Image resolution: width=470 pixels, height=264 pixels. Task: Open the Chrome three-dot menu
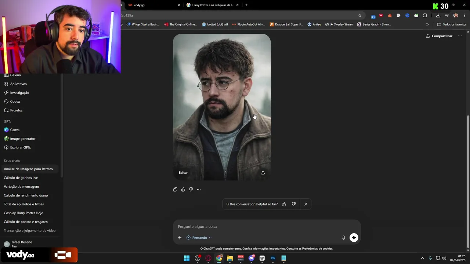[x=464, y=15]
